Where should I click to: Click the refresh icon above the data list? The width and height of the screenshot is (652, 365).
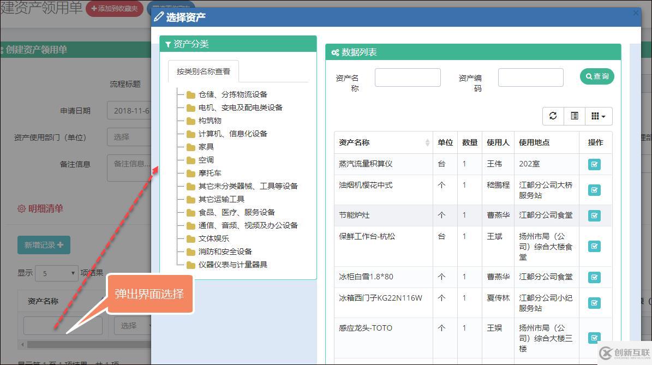pos(553,116)
